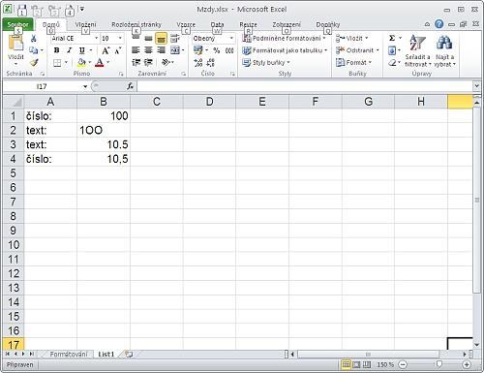Click the zoom slider handle
The width and height of the screenshot is (484, 373).
[439, 364]
